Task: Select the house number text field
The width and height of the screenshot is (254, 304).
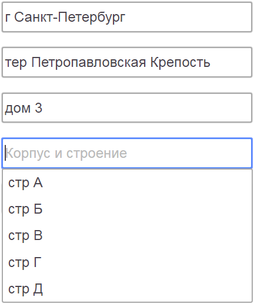Action: click(x=127, y=108)
